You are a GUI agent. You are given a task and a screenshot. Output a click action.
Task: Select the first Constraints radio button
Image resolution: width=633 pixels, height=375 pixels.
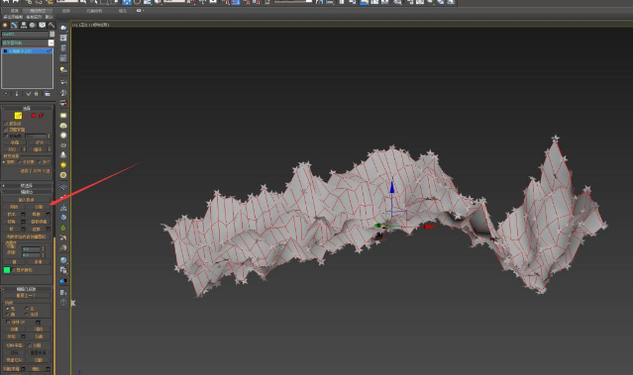pyautogui.click(x=8, y=309)
